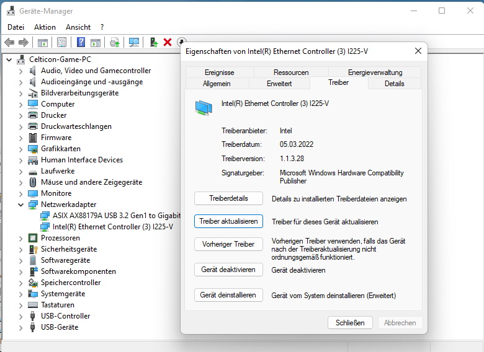Click the Sicherheitsgeräte key icon
The height and width of the screenshot is (352, 484).
(x=33, y=249)
